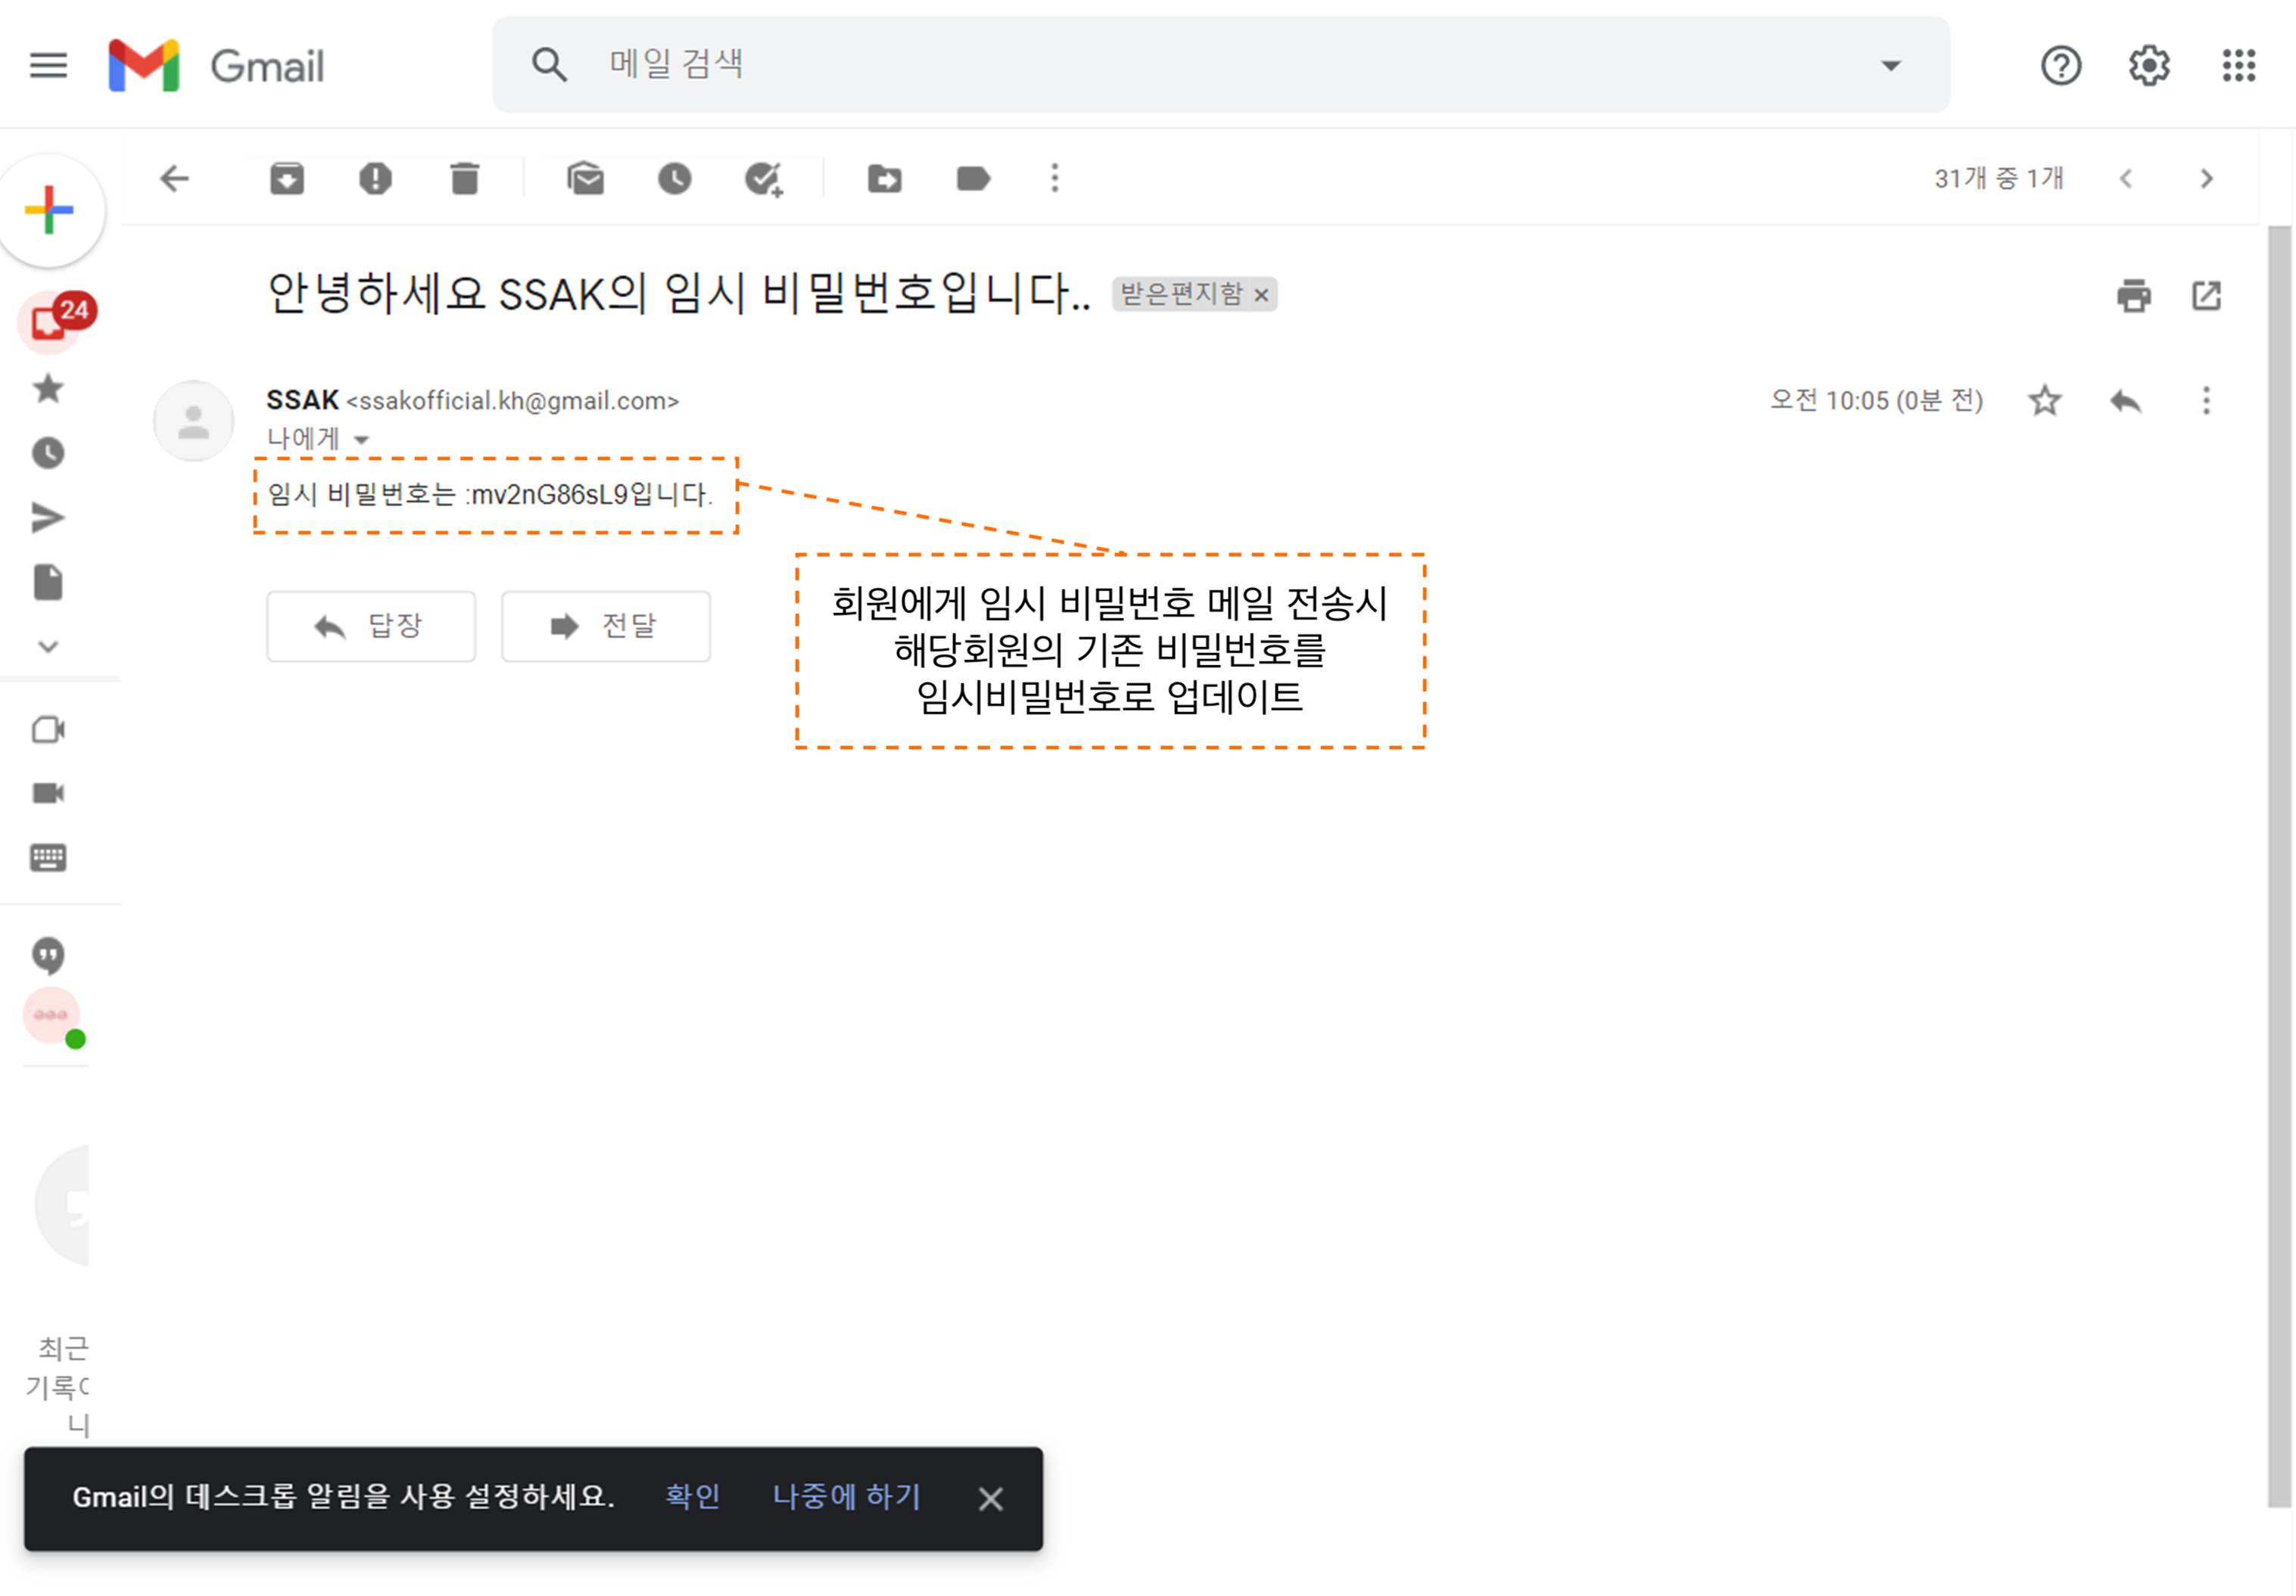Open search options dropdown arrow
Viewport: 2296px width, 1596px height.
click(x=1890, y=66)
